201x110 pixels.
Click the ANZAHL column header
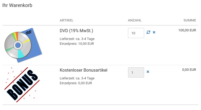click(135, 20)
